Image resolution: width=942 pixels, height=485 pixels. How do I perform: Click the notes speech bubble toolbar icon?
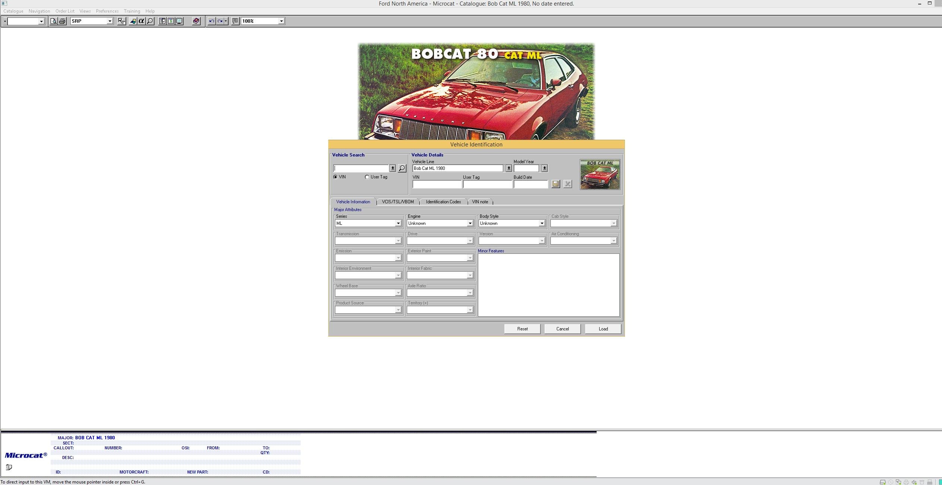coord(235,21)
